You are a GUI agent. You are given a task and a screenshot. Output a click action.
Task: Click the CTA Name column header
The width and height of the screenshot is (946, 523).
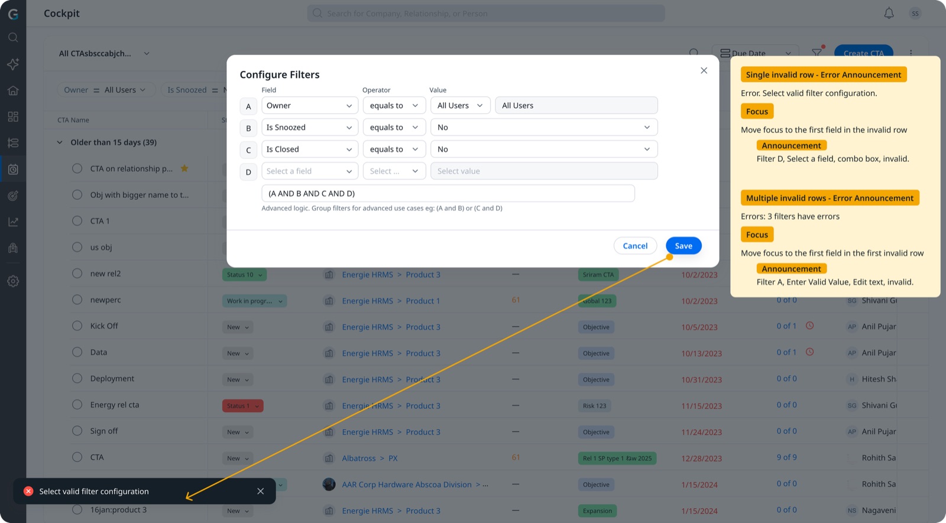pos(73,120)
